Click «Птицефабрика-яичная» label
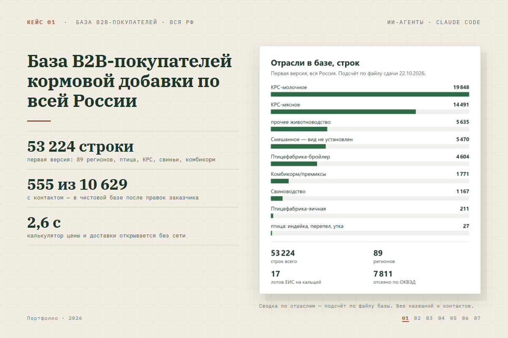508x338 pixels. point(298,209)
